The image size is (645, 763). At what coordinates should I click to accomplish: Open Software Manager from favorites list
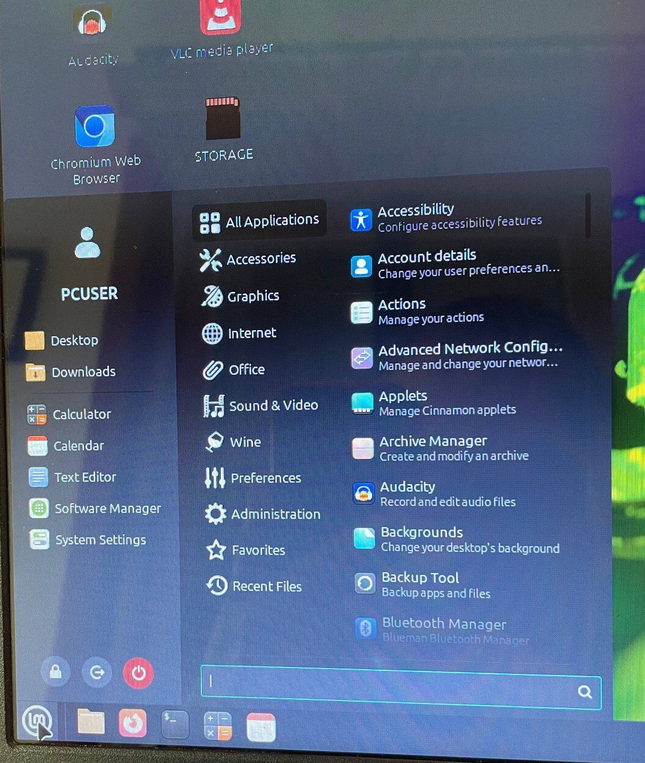pos(95,508)
